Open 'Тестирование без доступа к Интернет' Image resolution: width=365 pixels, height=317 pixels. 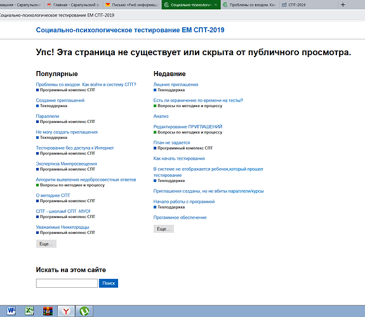[x=75, y=148]
